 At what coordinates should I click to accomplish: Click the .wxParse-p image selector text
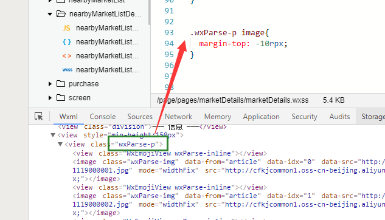click(227, 33)
